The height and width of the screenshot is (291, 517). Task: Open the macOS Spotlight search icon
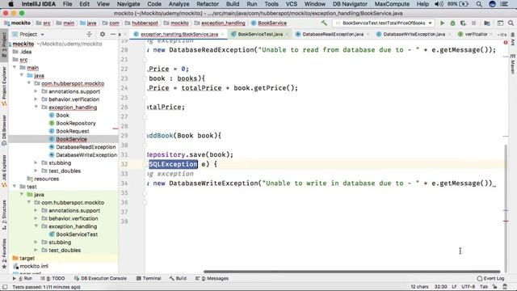click(x=479, y=4)
